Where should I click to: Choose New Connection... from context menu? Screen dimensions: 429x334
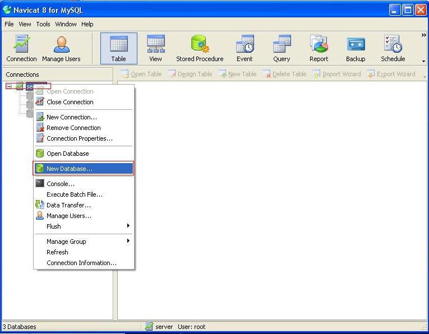[84, 117]
